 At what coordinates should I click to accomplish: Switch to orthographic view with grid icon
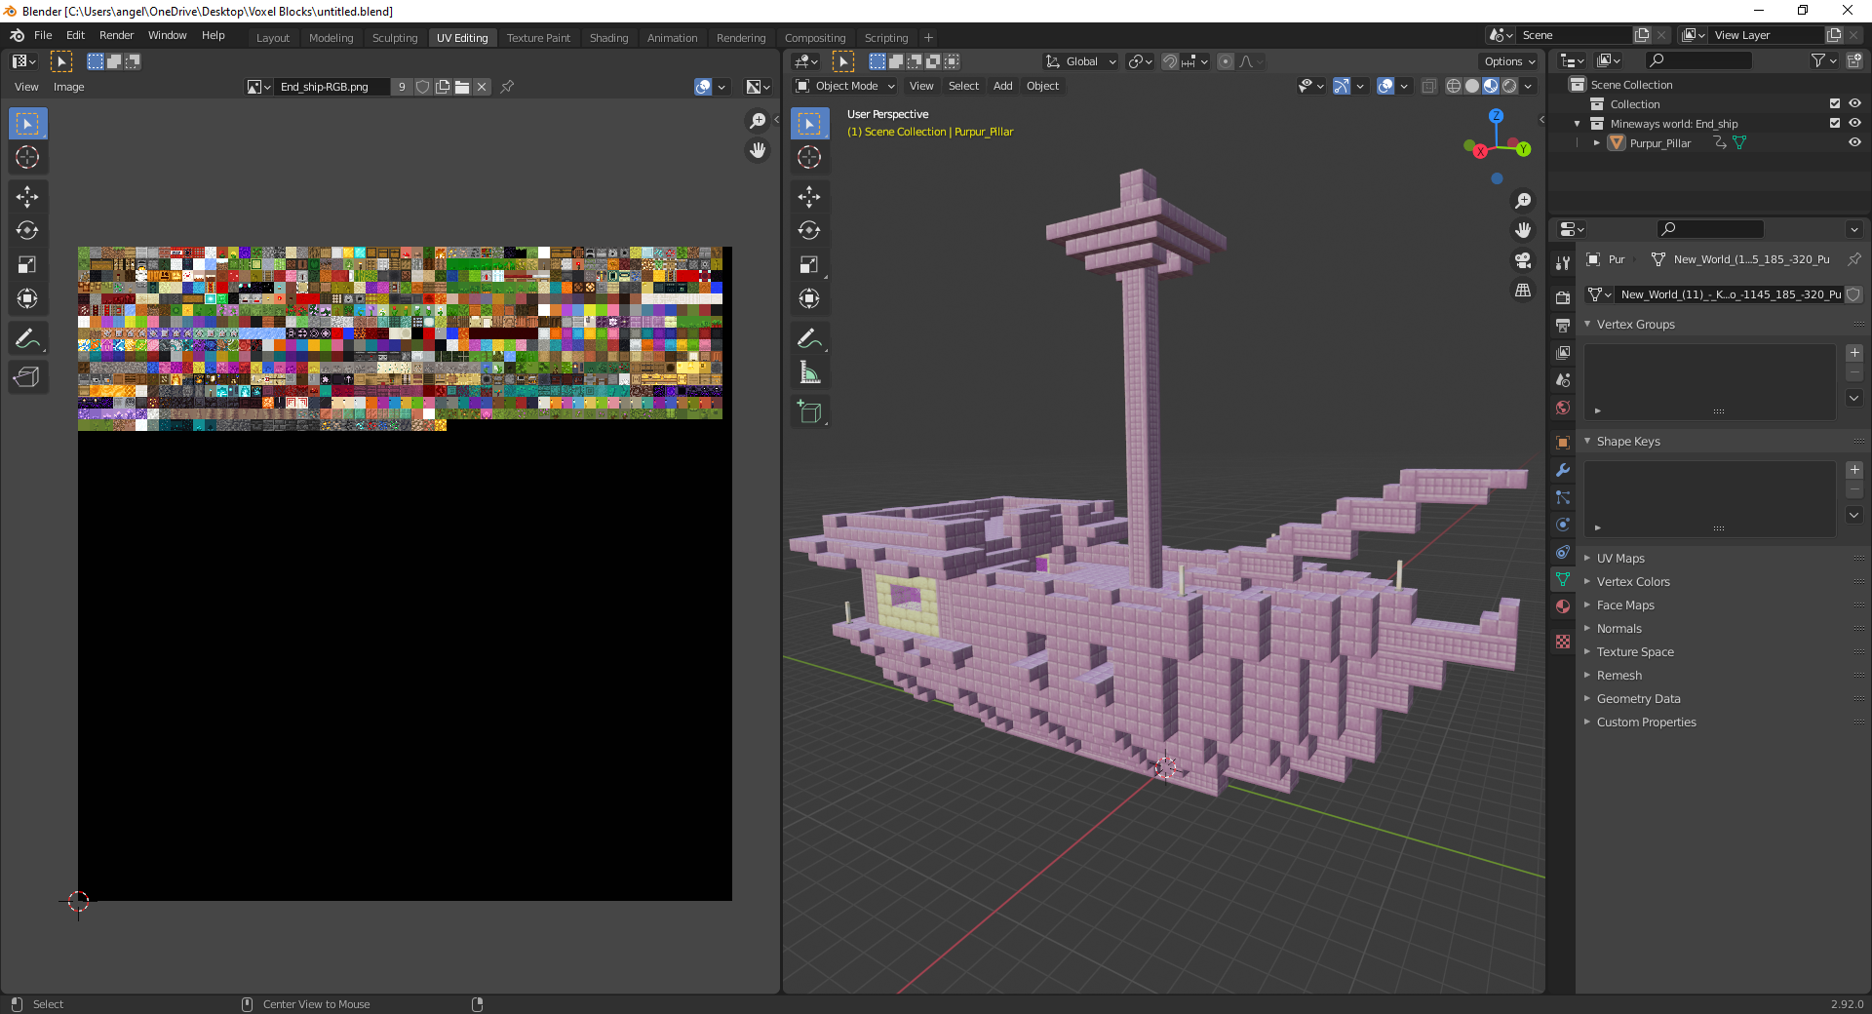(x=1523, y=291)
